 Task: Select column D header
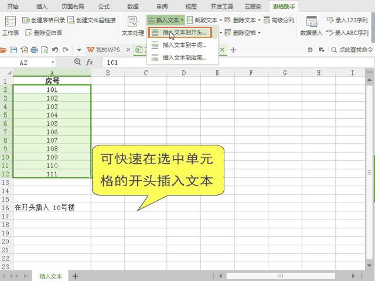pyautogui.click(x=183, y=73)
